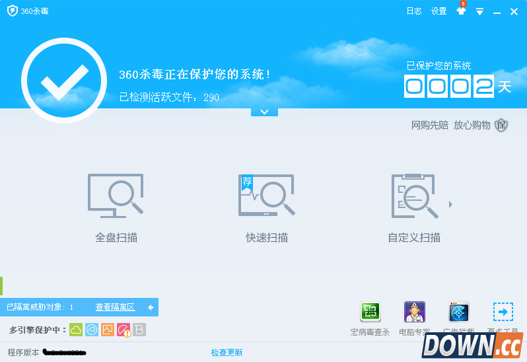Click 已检测活跃文件: 290 text
The image size is (527, 362).
[169, 98]
